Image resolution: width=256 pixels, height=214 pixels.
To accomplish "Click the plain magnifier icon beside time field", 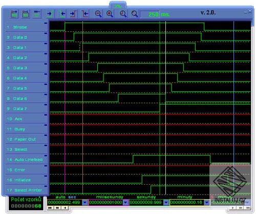I will pyautogui.click(x=135, y=14).
